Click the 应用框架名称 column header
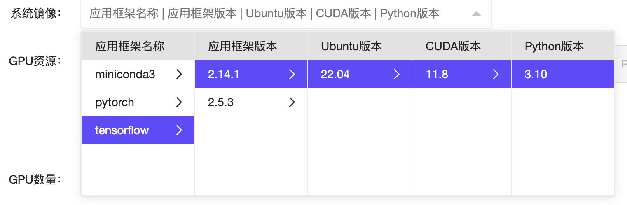The image size is (627, 205). (x=130, y=46)
